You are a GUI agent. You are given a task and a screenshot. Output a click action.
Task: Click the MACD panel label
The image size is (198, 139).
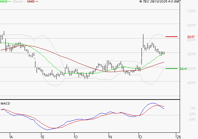(5, 104)
